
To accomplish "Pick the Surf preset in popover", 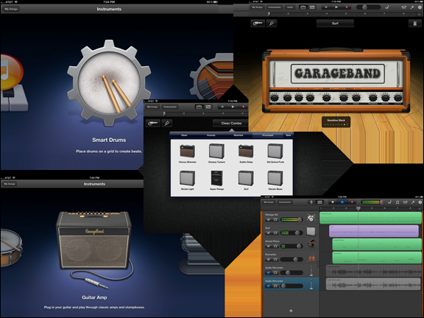I will point(246,180).
